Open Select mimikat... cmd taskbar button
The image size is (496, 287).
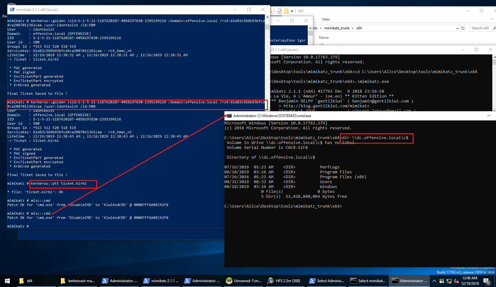click(x=368, y=281)
